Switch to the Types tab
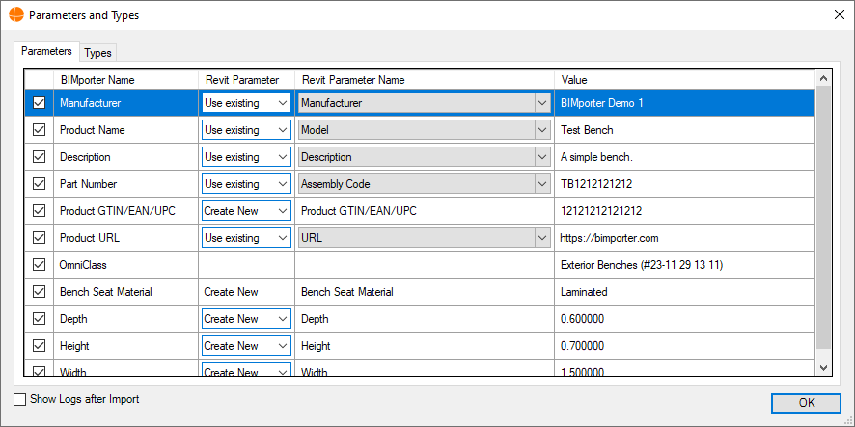This screenshot has height=427, width=855. 98,53
